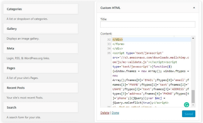Click the code editor scroll down arrow
This screenshot has width=203, height=123.
[193, 105]
